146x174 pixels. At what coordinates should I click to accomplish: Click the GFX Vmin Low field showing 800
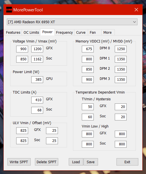tap(88, 134)
